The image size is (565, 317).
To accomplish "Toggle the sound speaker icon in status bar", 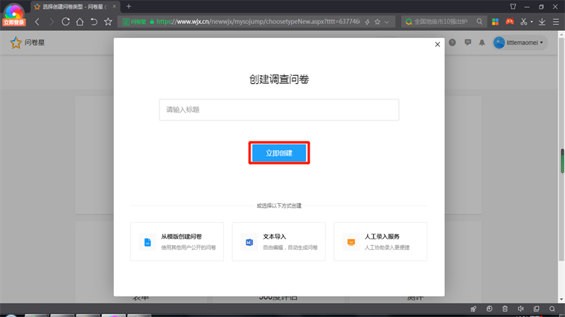I will tap(521, 309).
